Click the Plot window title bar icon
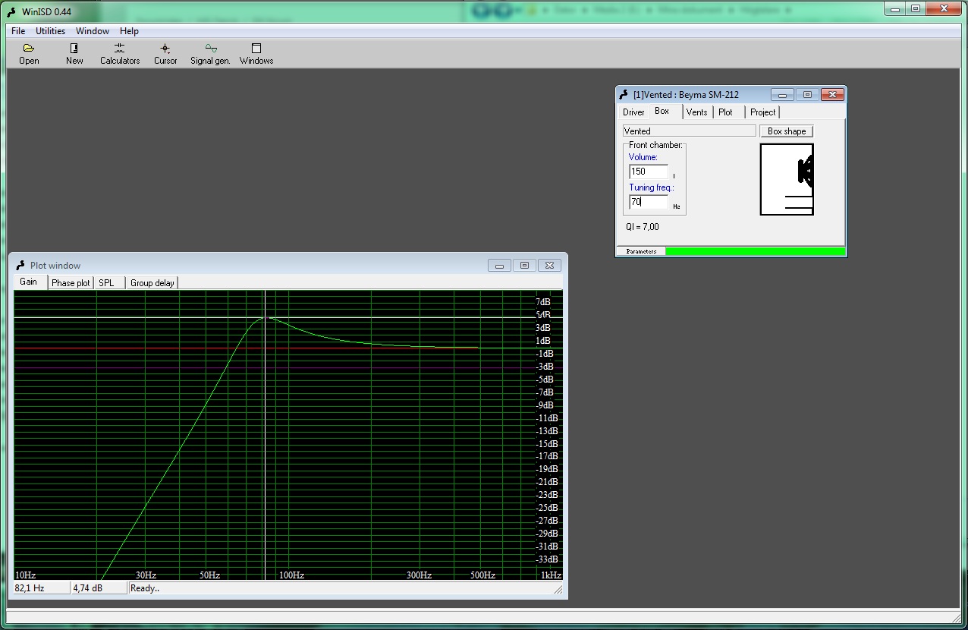Image resolution: width=968 pixels, height=630 pixels. click(20, 265)
